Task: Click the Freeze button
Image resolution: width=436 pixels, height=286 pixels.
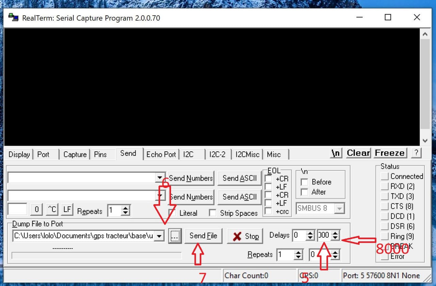Action: (390, 153)
